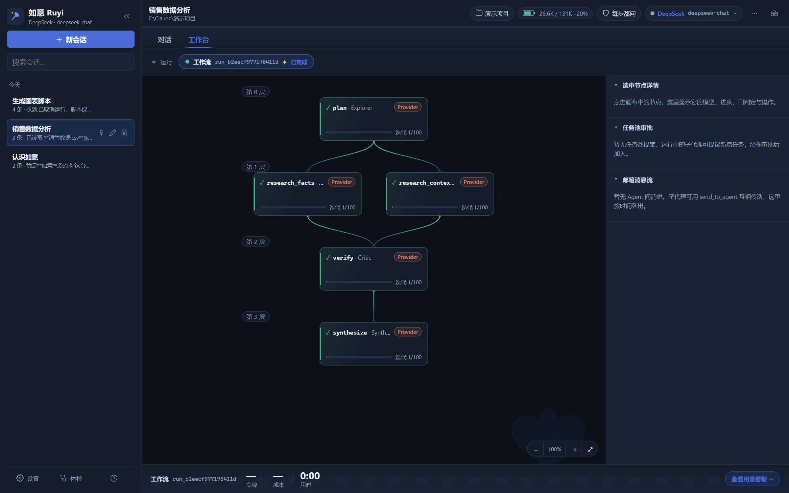Fit the canvas with the expand icon
Screen dimensions: 789x493
590,449
